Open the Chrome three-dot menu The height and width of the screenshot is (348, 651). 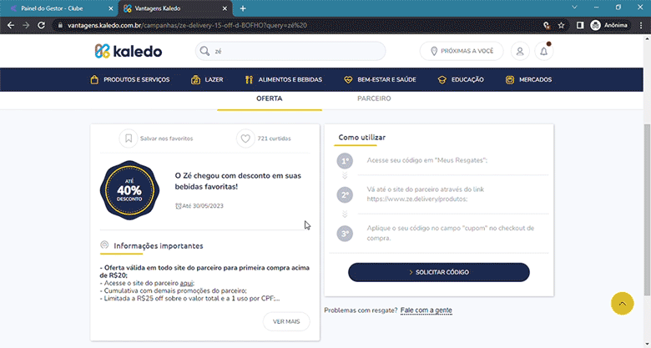[x=641, y=25]
